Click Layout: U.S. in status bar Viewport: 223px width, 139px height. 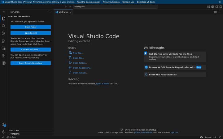click(x=211, y=137)
